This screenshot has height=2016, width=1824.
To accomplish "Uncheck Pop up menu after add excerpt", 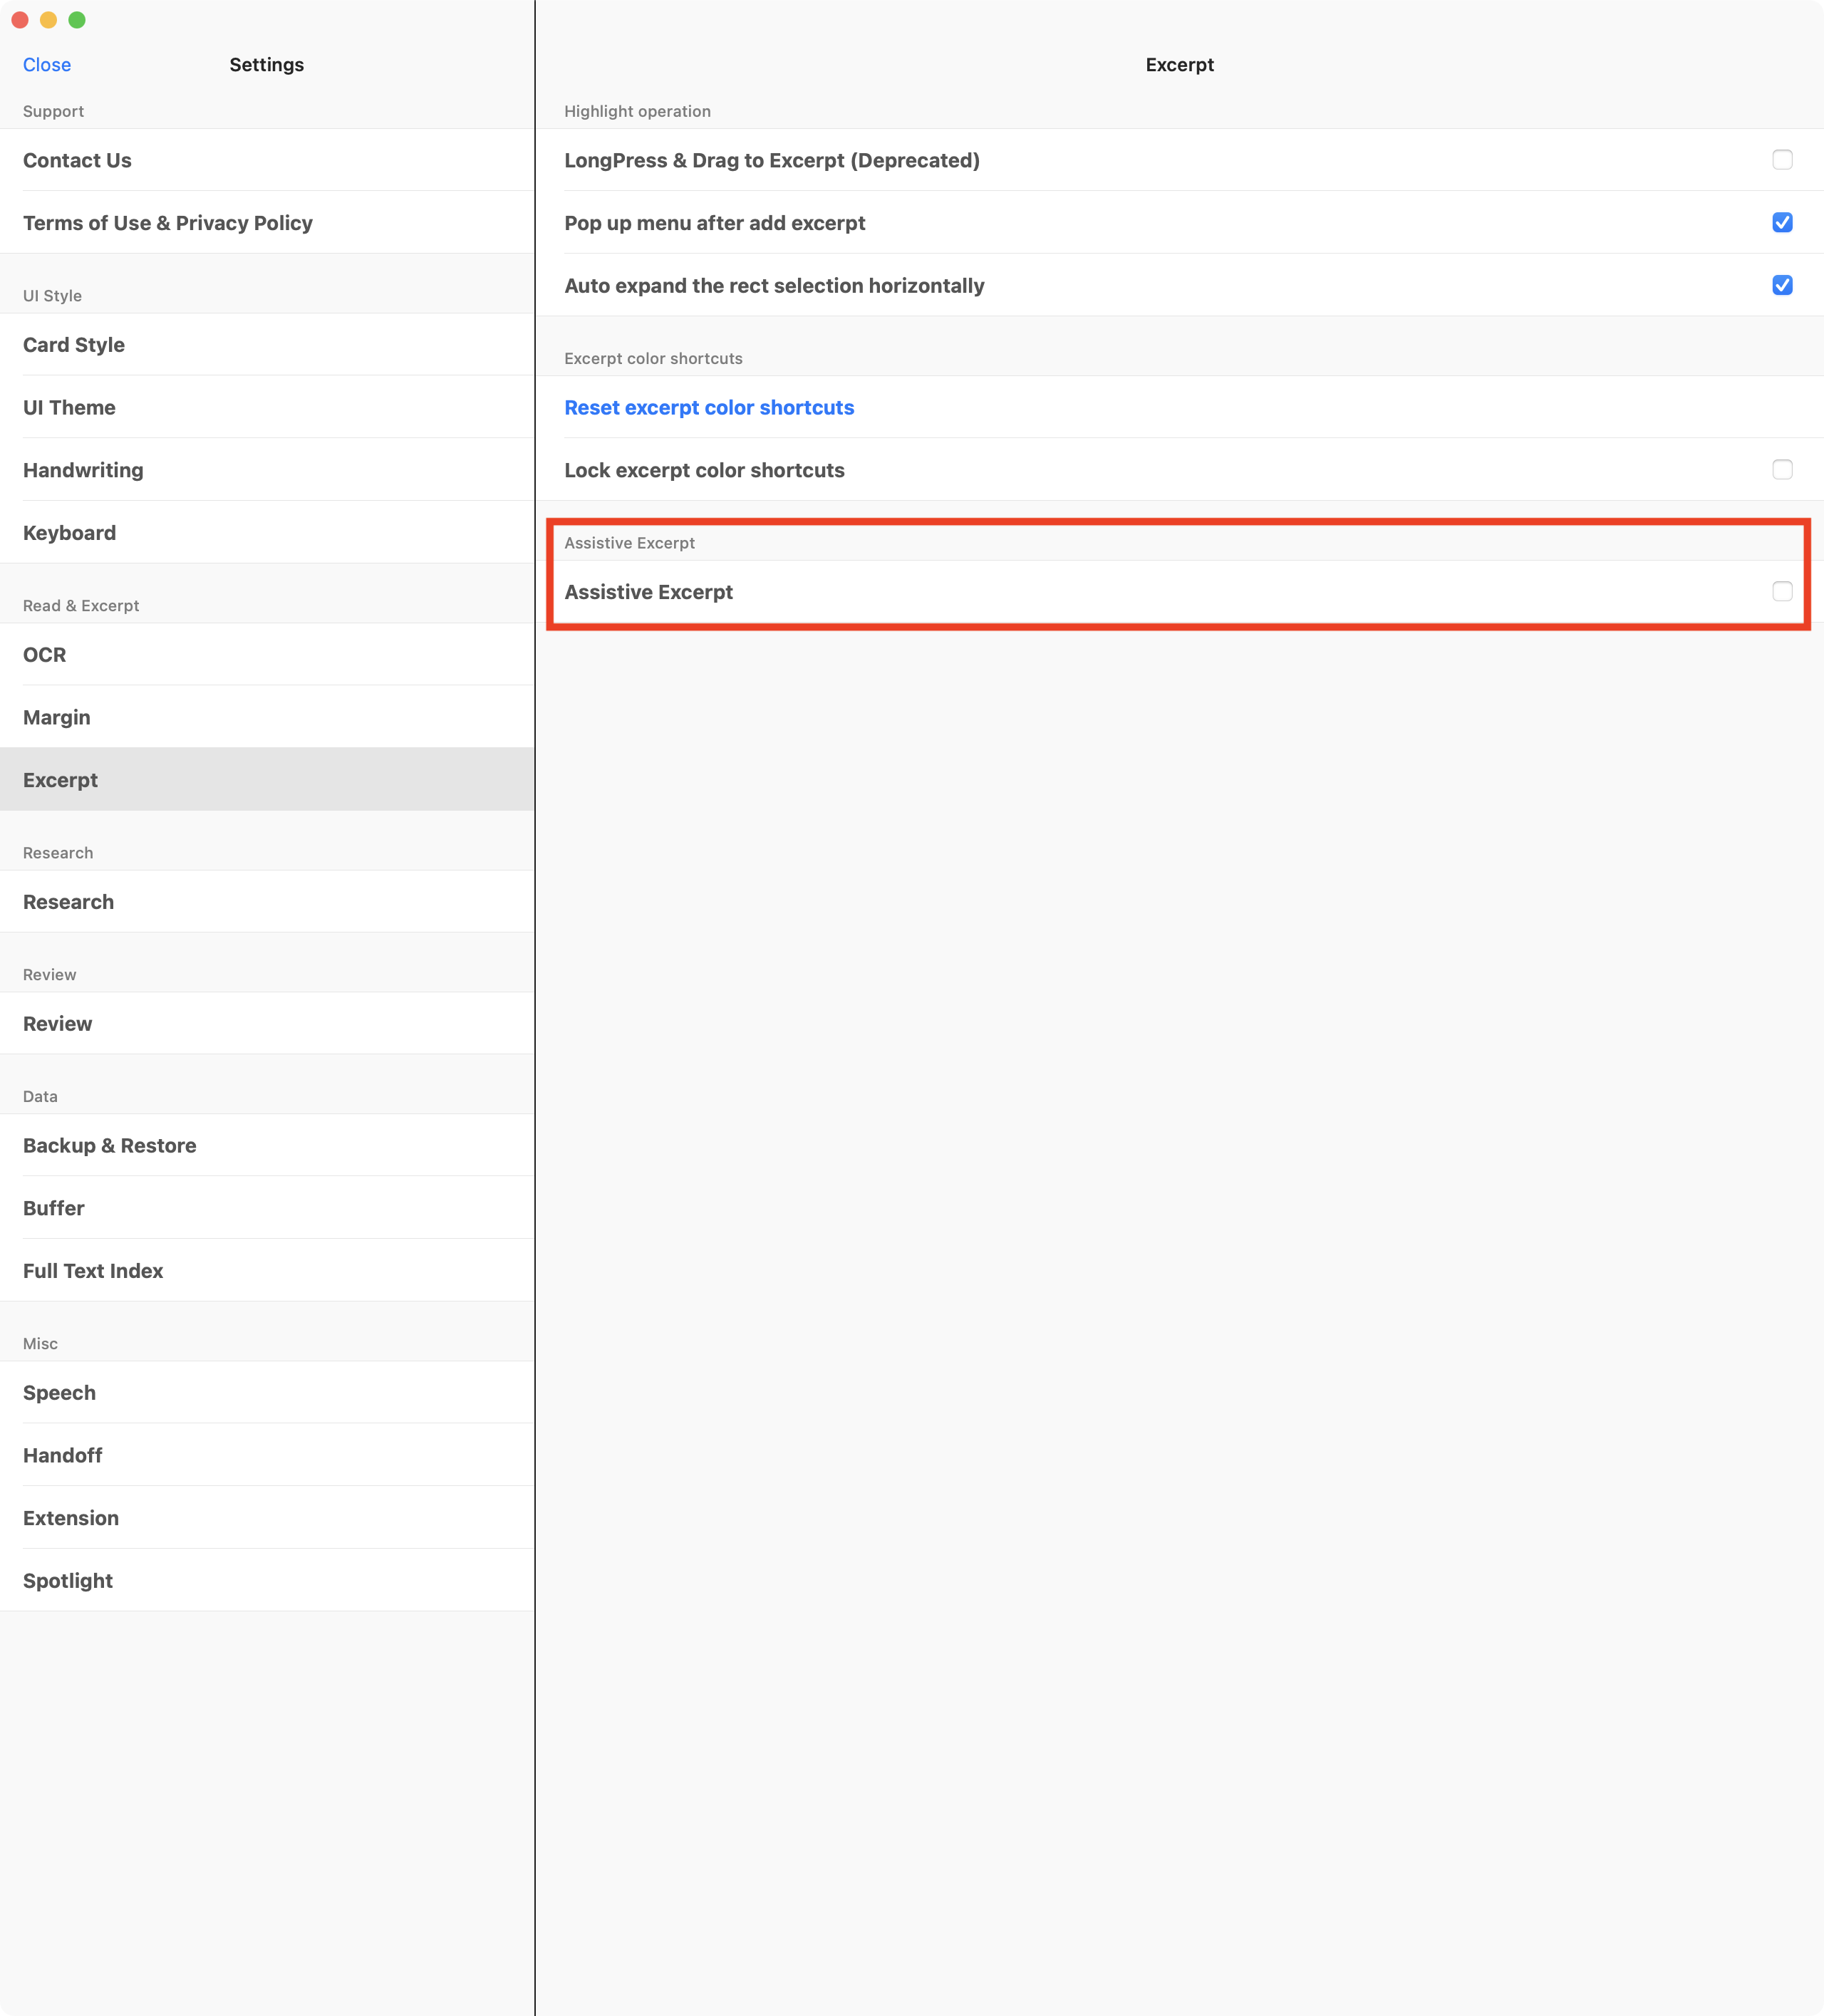I will [1781, 222].
